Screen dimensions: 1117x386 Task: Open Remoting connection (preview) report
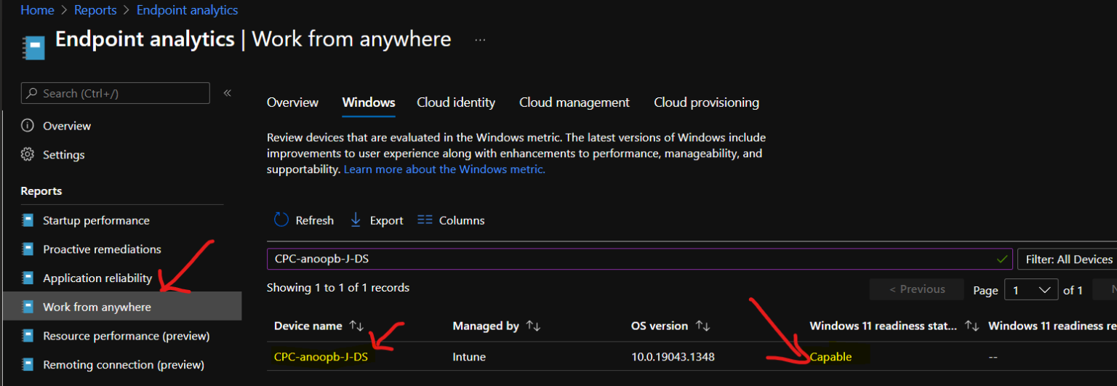[x=124, y=365]
